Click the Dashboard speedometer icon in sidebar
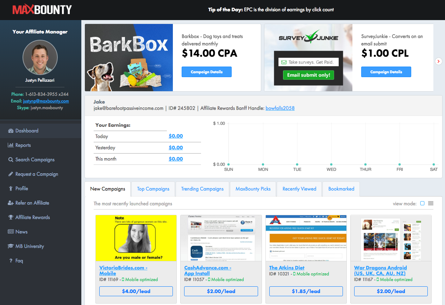The image size is (445, 305). point(11,131)
